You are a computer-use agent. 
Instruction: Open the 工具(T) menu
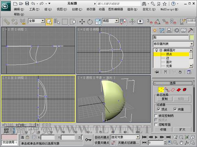34,9
